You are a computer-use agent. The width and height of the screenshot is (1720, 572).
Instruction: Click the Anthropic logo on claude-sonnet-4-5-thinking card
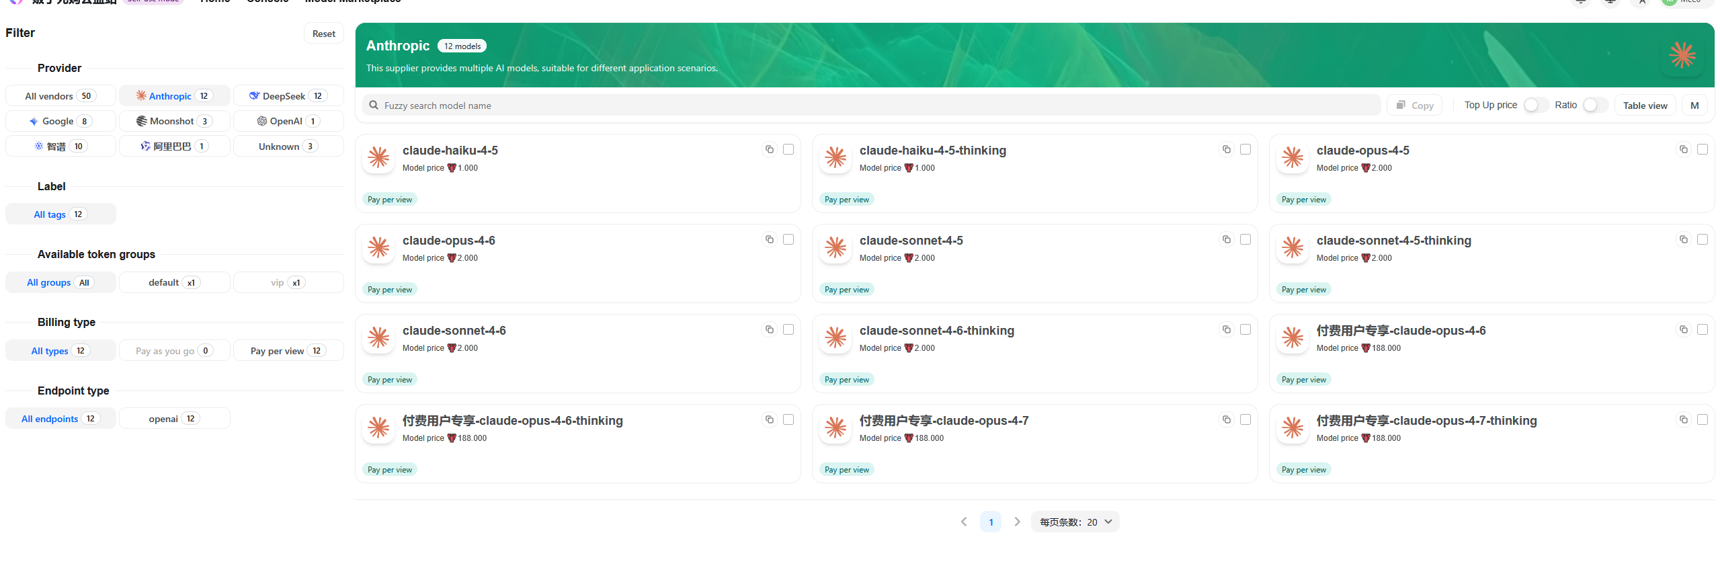click(x=1293, y=247)
